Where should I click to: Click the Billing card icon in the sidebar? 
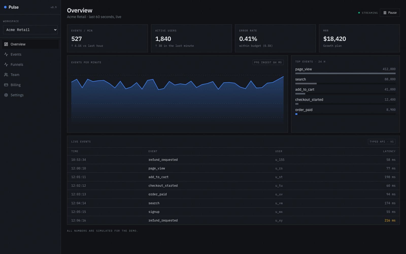[6, 85]
